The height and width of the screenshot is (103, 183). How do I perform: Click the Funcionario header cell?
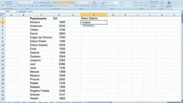coord(41,18)
